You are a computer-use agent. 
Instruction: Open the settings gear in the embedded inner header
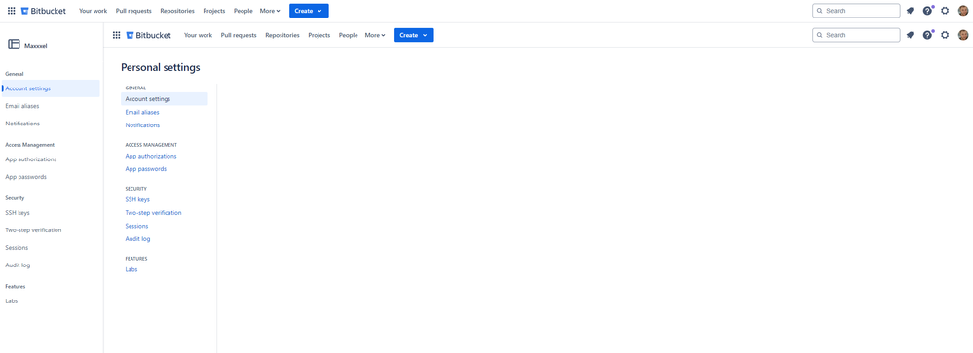(x=945, y=35)
